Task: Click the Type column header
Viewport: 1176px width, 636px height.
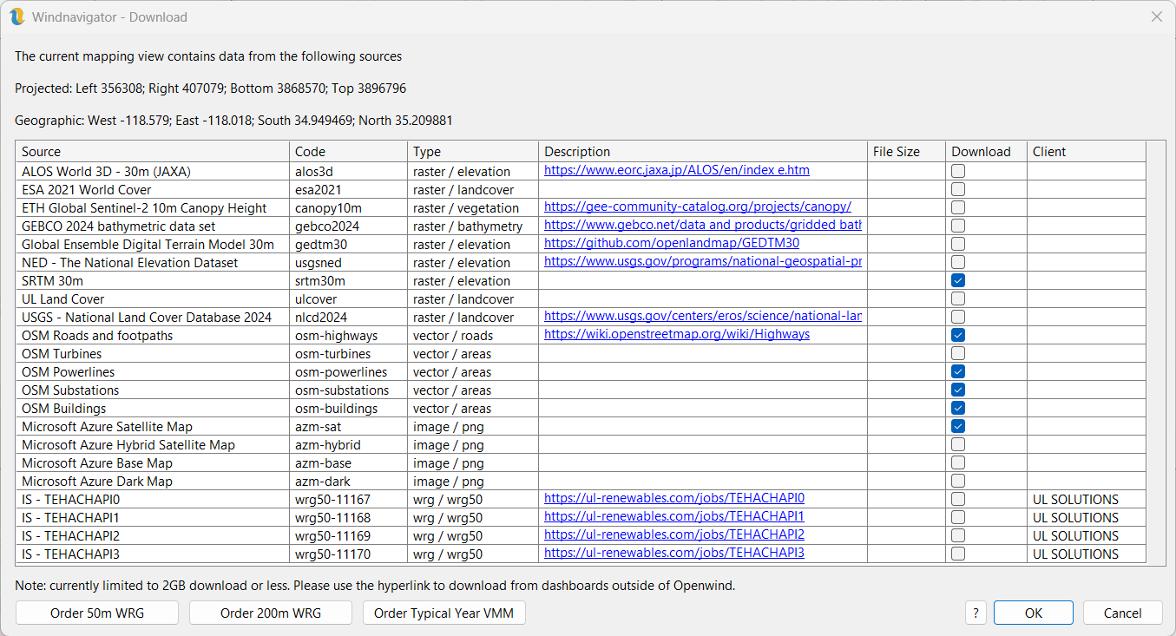Action: coord(473,152)
